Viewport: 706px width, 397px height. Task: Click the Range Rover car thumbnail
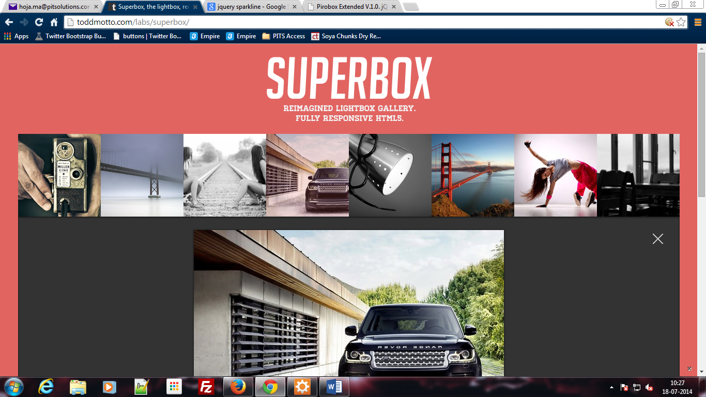tap(308, 175)
